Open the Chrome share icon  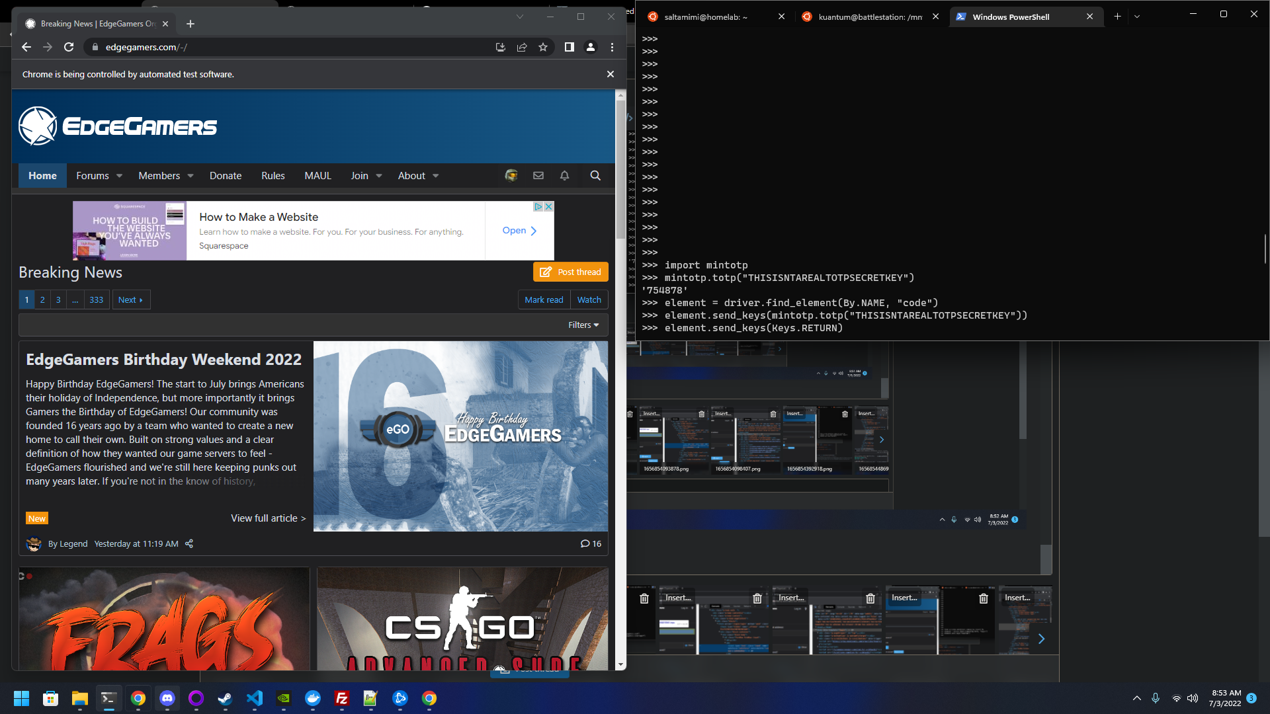click(522, 47)
